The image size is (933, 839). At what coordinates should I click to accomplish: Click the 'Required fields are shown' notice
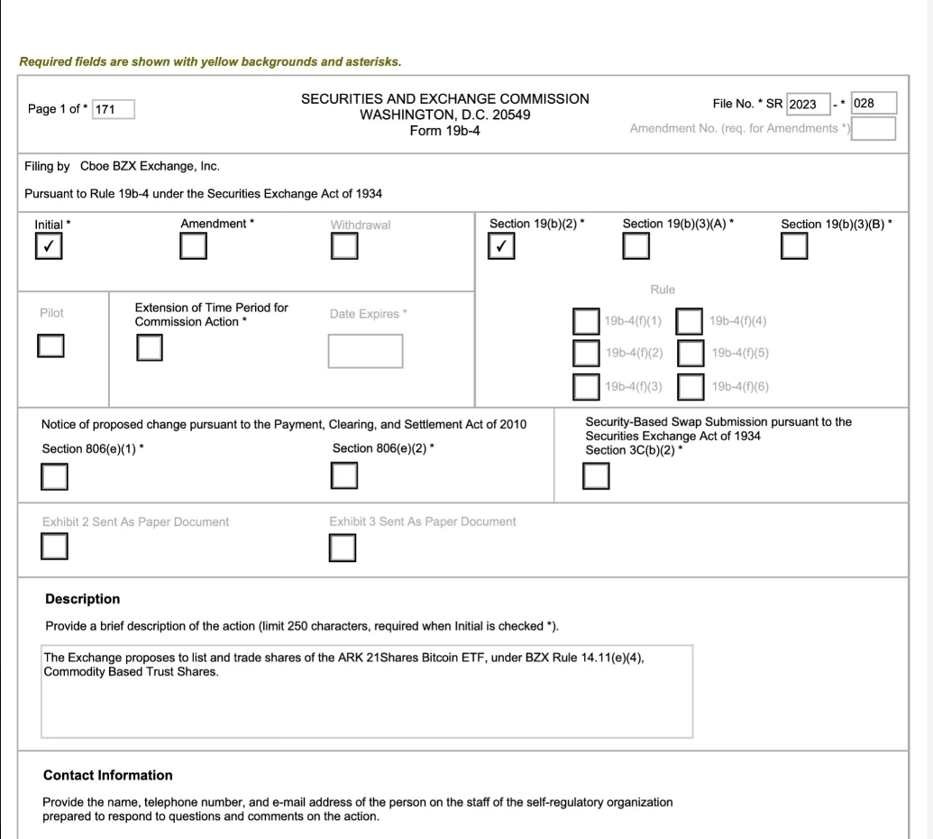pyautogui.click(x=210, y=62)
